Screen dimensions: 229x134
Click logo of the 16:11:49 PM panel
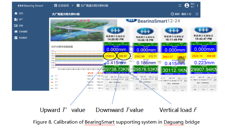point(174,31)
